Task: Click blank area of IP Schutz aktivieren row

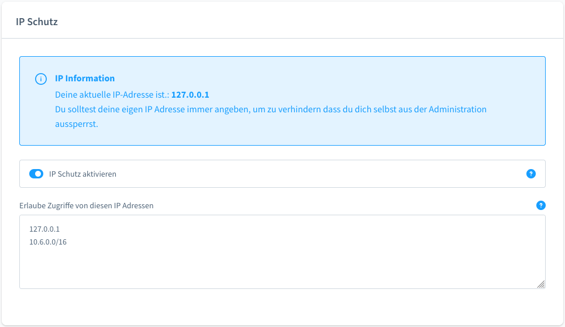Action: tap(321, 174)
